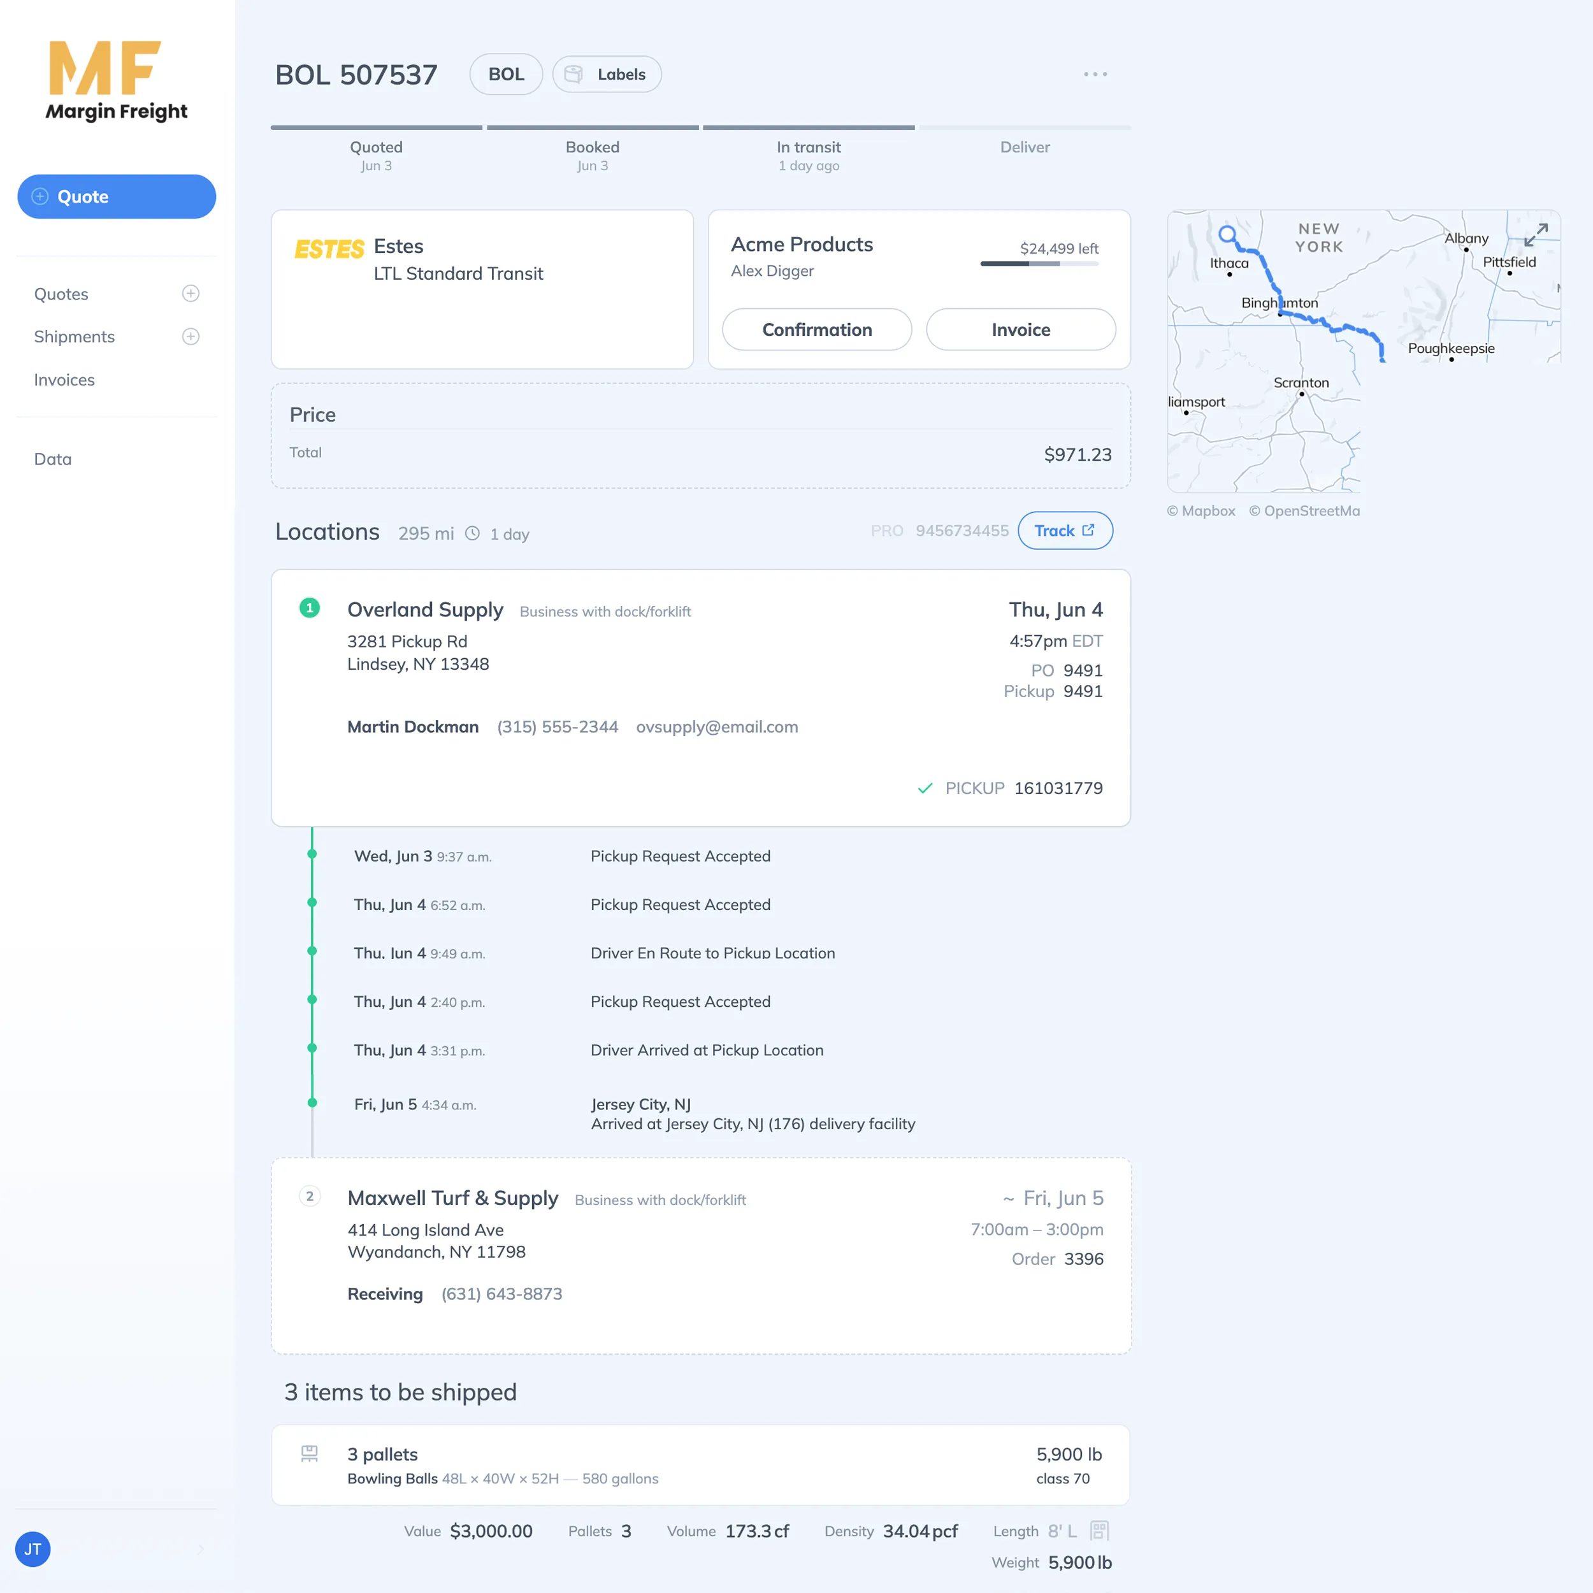Click the Overland Supply location name
Screen dimensions: 1593x1593
coord(424,610)
